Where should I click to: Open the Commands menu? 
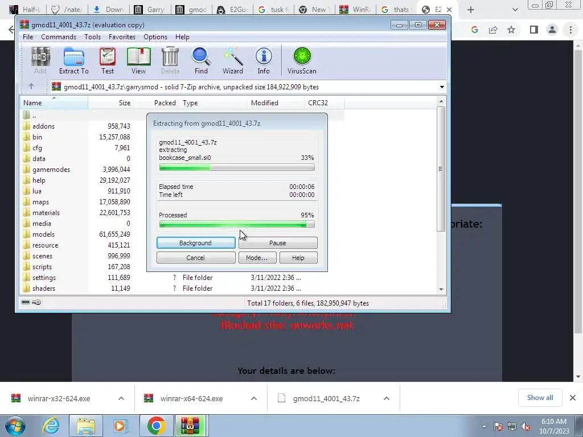(59, 37)
